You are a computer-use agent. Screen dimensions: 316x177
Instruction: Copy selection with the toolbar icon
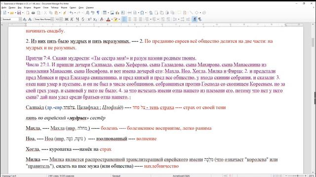click(51, 13)
